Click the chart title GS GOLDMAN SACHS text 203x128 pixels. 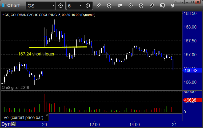[49, 15]
